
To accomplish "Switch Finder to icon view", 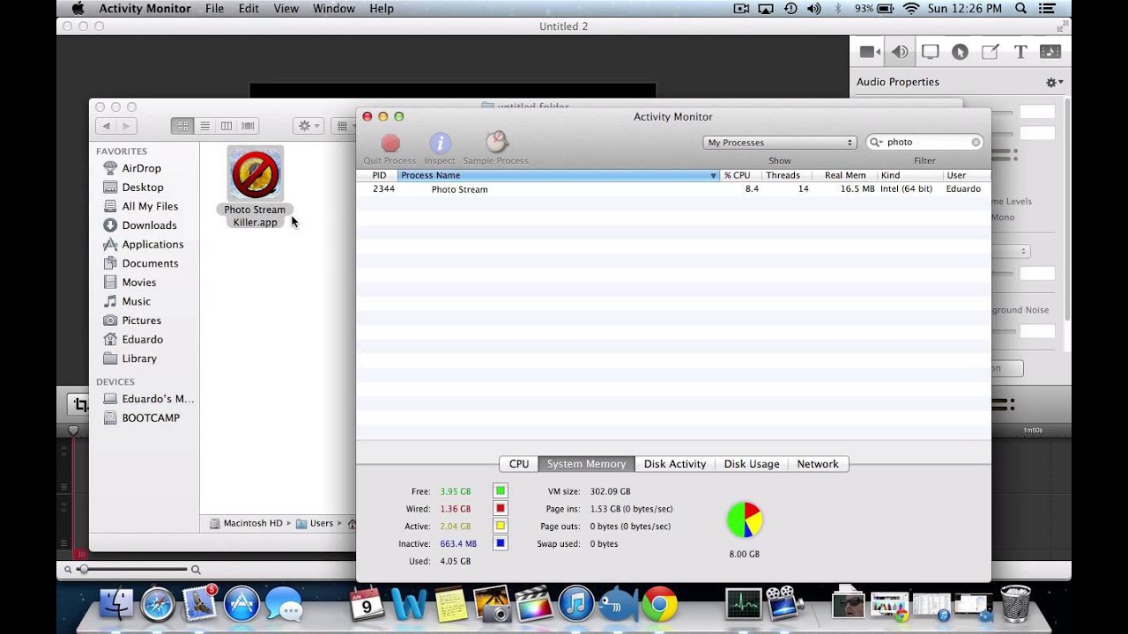I will pyautogui.click(x=182, y=126).
